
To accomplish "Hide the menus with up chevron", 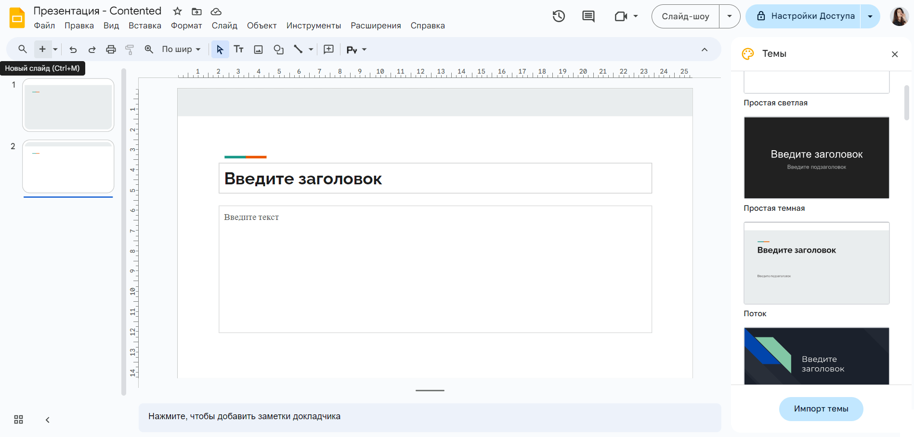I will 705,50.
